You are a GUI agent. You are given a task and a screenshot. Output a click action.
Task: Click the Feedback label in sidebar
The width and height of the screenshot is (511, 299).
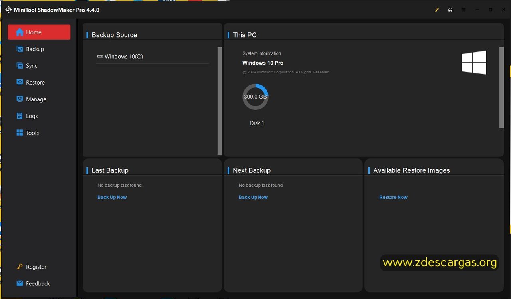pos(38,284)
